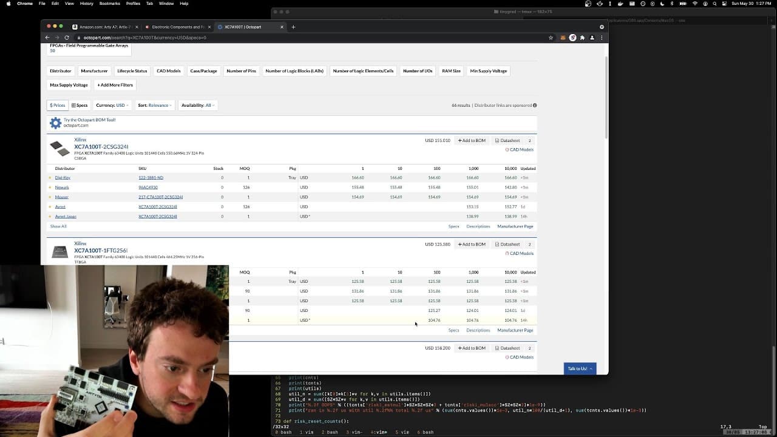
Task: Click the battery icon in menu bar
Action: click(684, 4)
